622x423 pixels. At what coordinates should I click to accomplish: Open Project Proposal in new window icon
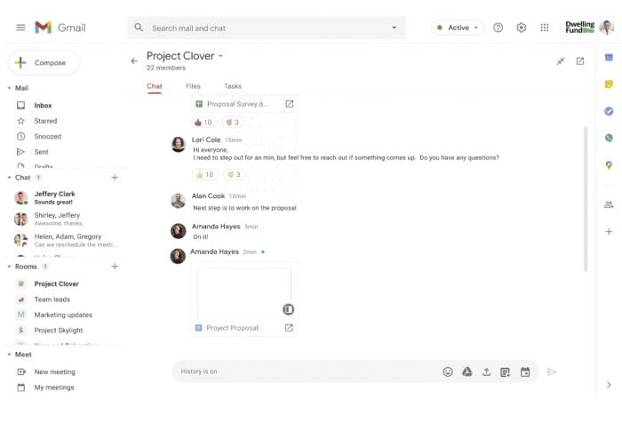pyautogui.click(x=289, y=328)
